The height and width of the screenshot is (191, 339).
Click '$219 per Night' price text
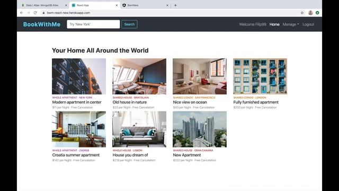point(122,160)
